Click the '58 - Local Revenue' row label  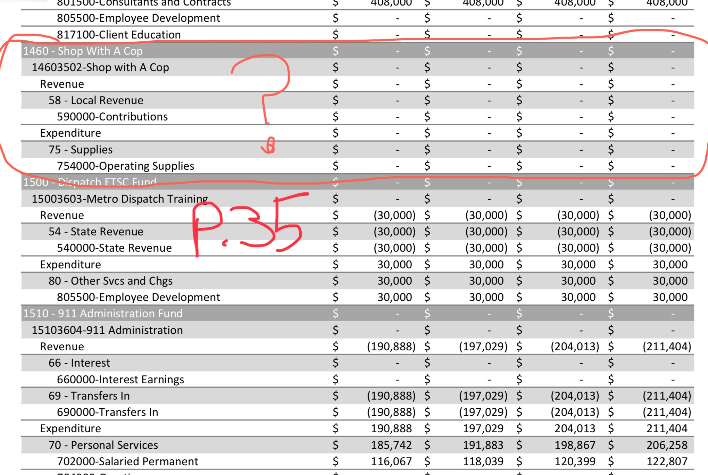(x=96, y=100)
